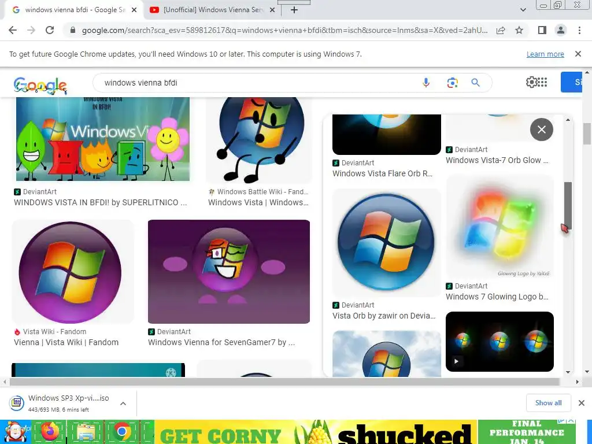The height and width of the screenshot is (444, 592).
Task: Open Vista Orb by zawir image
Action: (387, 243)
